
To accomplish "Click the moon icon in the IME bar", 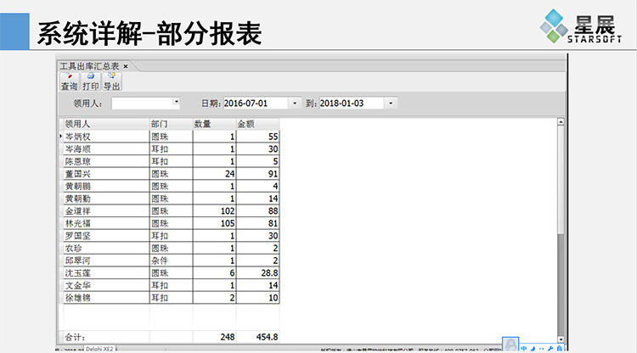I will click(x=533, y=348).
